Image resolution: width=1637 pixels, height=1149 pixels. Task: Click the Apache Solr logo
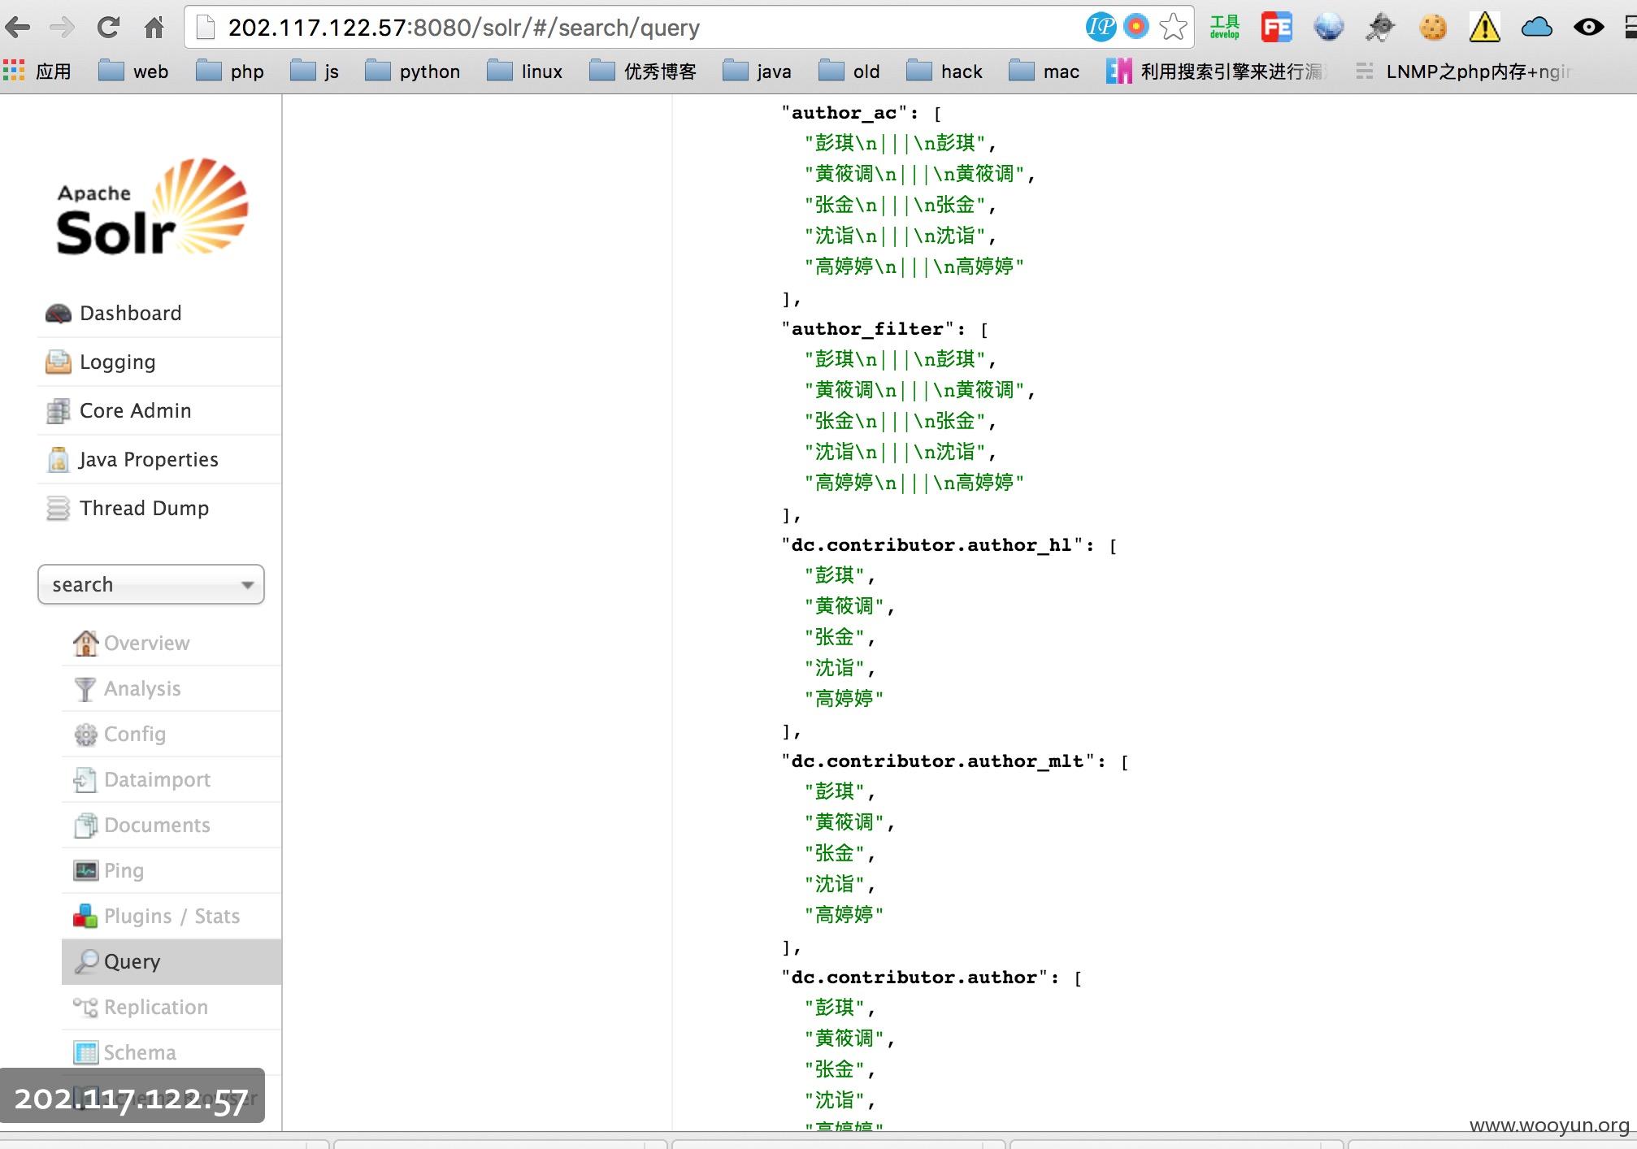[x=152, y=207]
